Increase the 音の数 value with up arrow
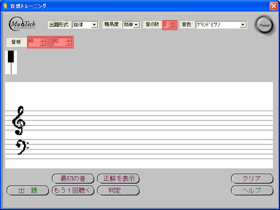280x210 pixels. [x=172, y=22]
